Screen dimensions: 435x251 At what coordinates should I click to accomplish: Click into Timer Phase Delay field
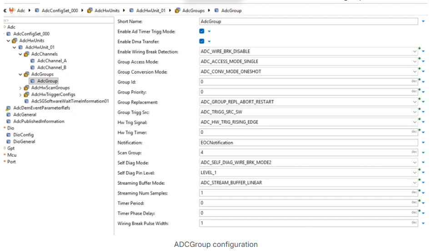[309, 213]
